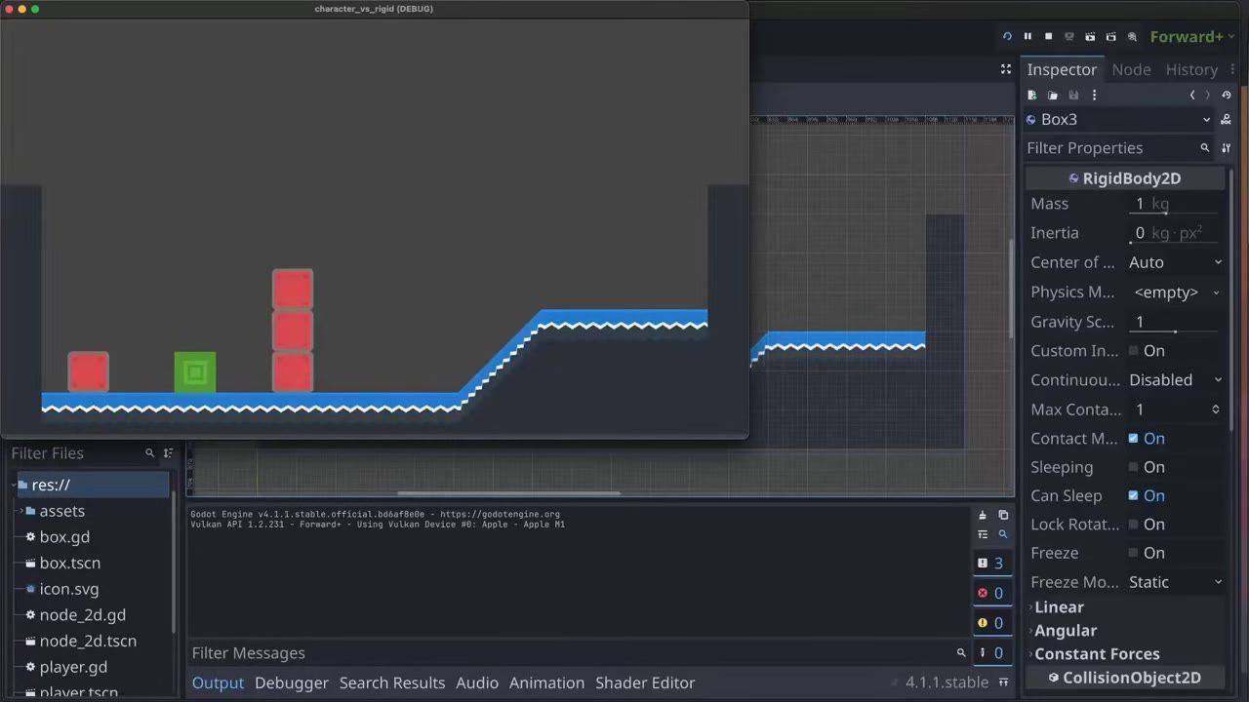Clear the output log
Viewport: 1249px width, 702px height.
click(x=983, y=515)
